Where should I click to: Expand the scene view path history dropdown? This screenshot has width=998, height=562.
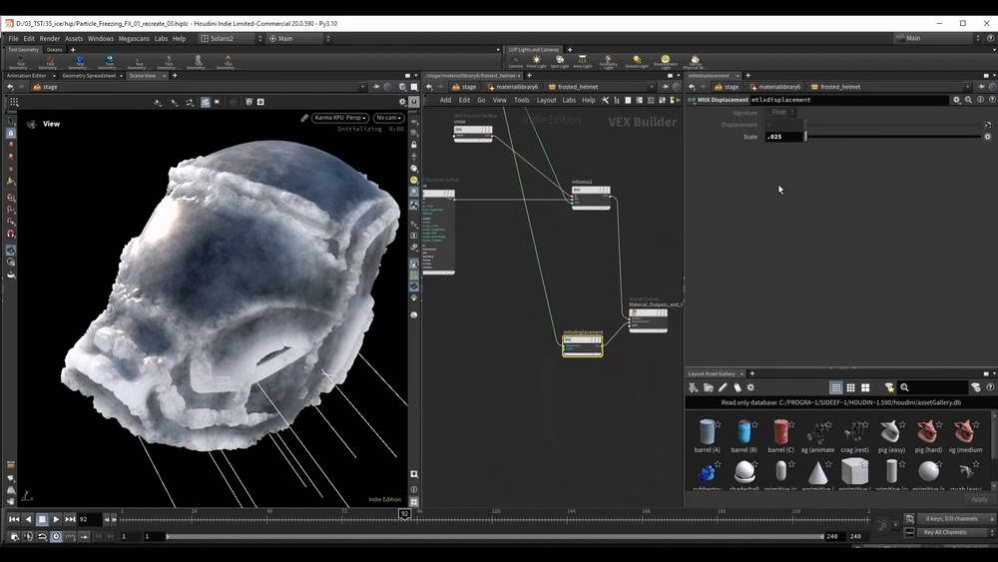point(363,87)
